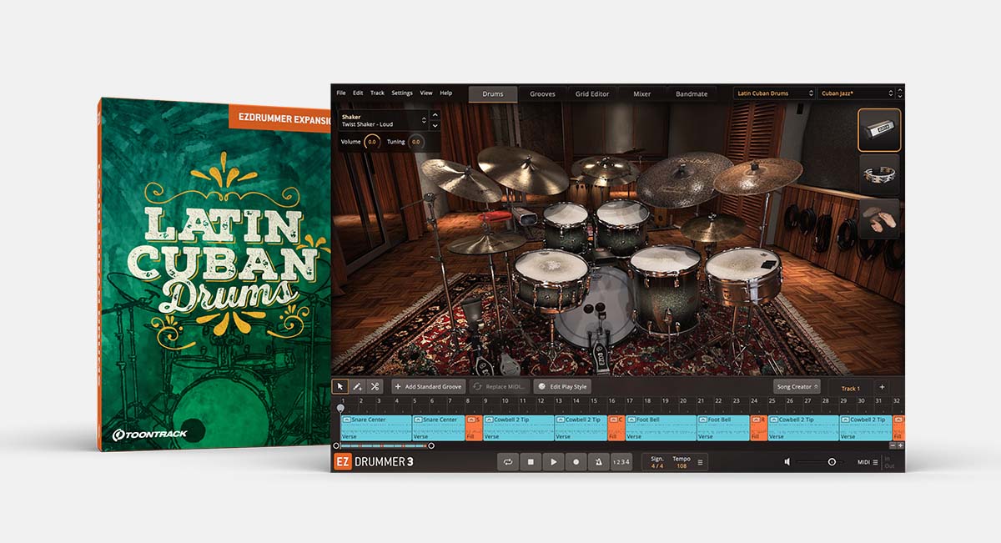Open the Settings menu
Viewport: 1001px width, 543px height.
pyautogui.click(x=402, y=93)
